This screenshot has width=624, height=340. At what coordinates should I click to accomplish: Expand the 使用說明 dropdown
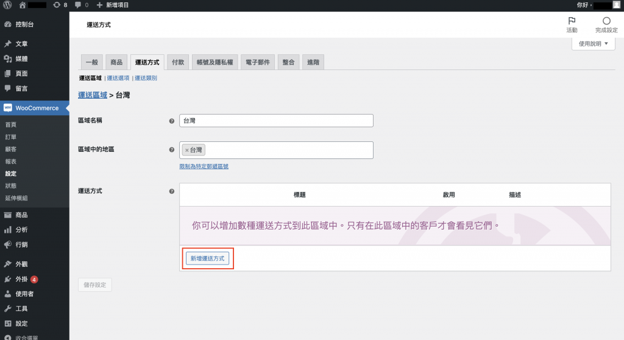(593, 44)
